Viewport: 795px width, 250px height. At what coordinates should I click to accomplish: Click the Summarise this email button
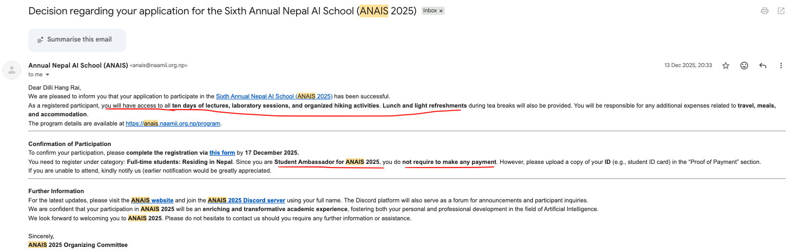(x=77, y=39)
